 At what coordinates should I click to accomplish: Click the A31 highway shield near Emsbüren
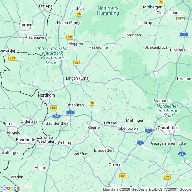[x=70, y=112]
